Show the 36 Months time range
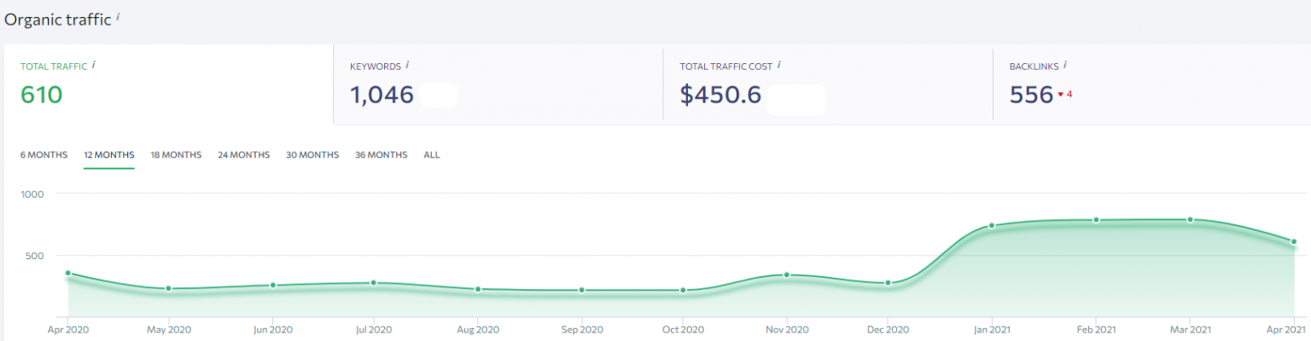 point(381,155)
